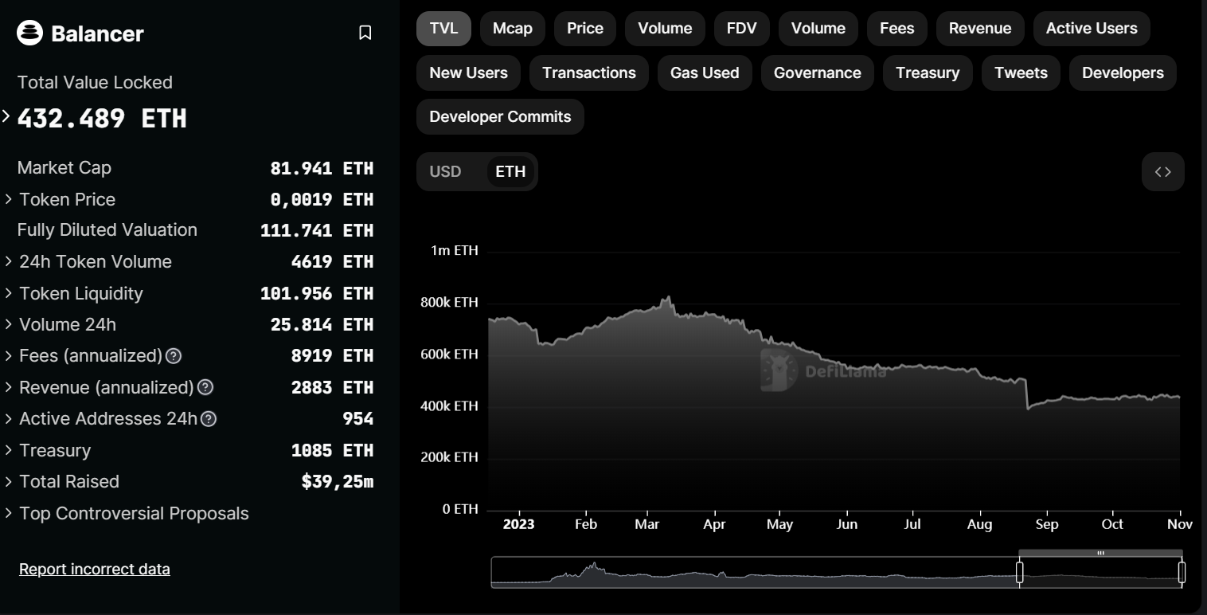Expand the Treasury row in sidebar
Image resolution: width=1207 pixels, height=615 pixels.
(x=9, y=451)
